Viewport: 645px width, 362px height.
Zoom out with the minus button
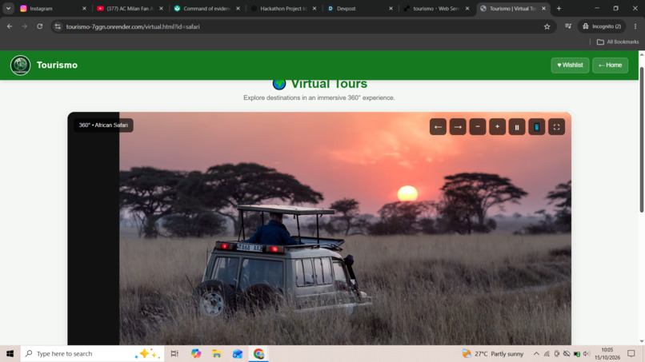[x=477, y=127]
